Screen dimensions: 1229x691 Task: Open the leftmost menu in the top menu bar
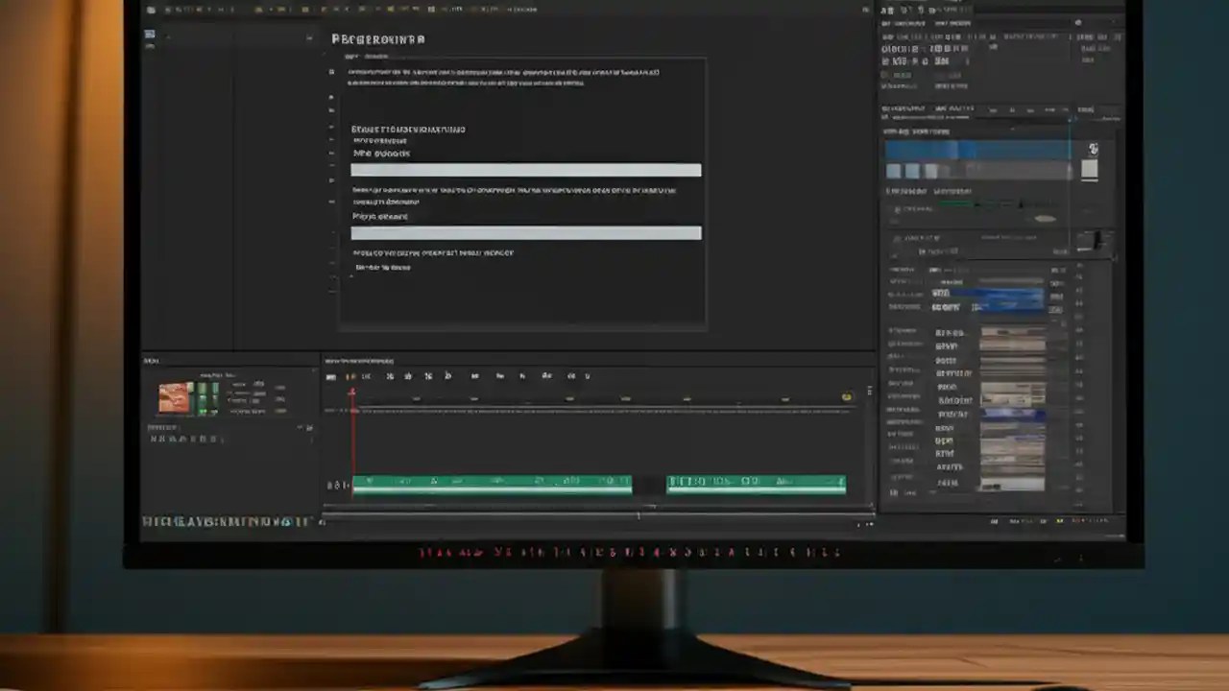[x=153, y=9]
